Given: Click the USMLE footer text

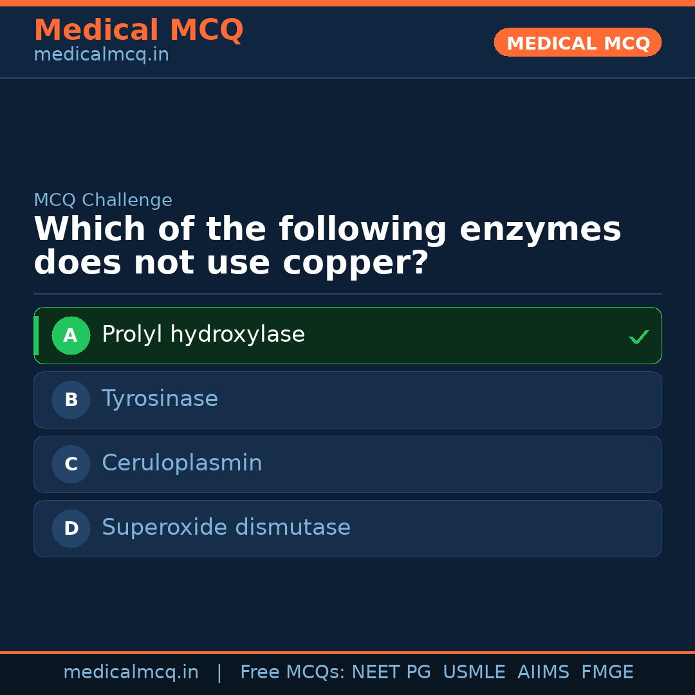Looking at the screenshot, I should (474, 672).
